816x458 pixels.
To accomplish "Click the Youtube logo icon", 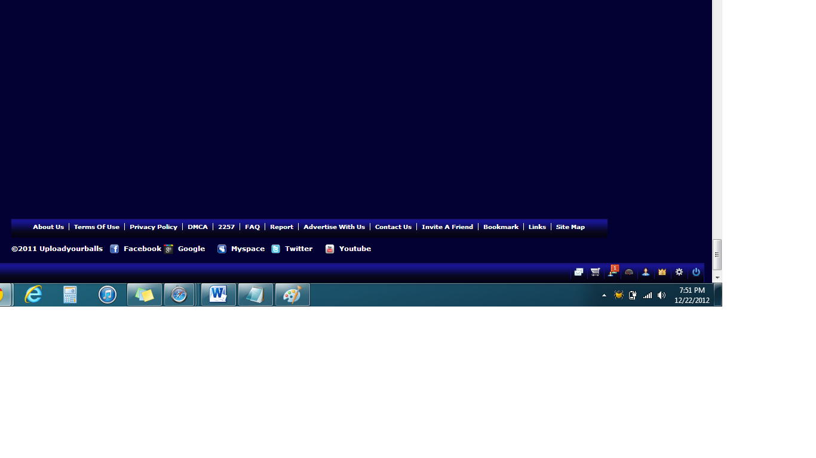I will coord(330,249).
